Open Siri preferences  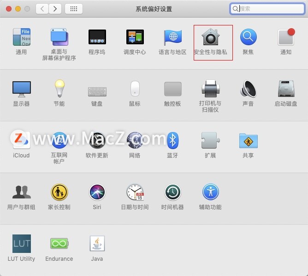97,192
